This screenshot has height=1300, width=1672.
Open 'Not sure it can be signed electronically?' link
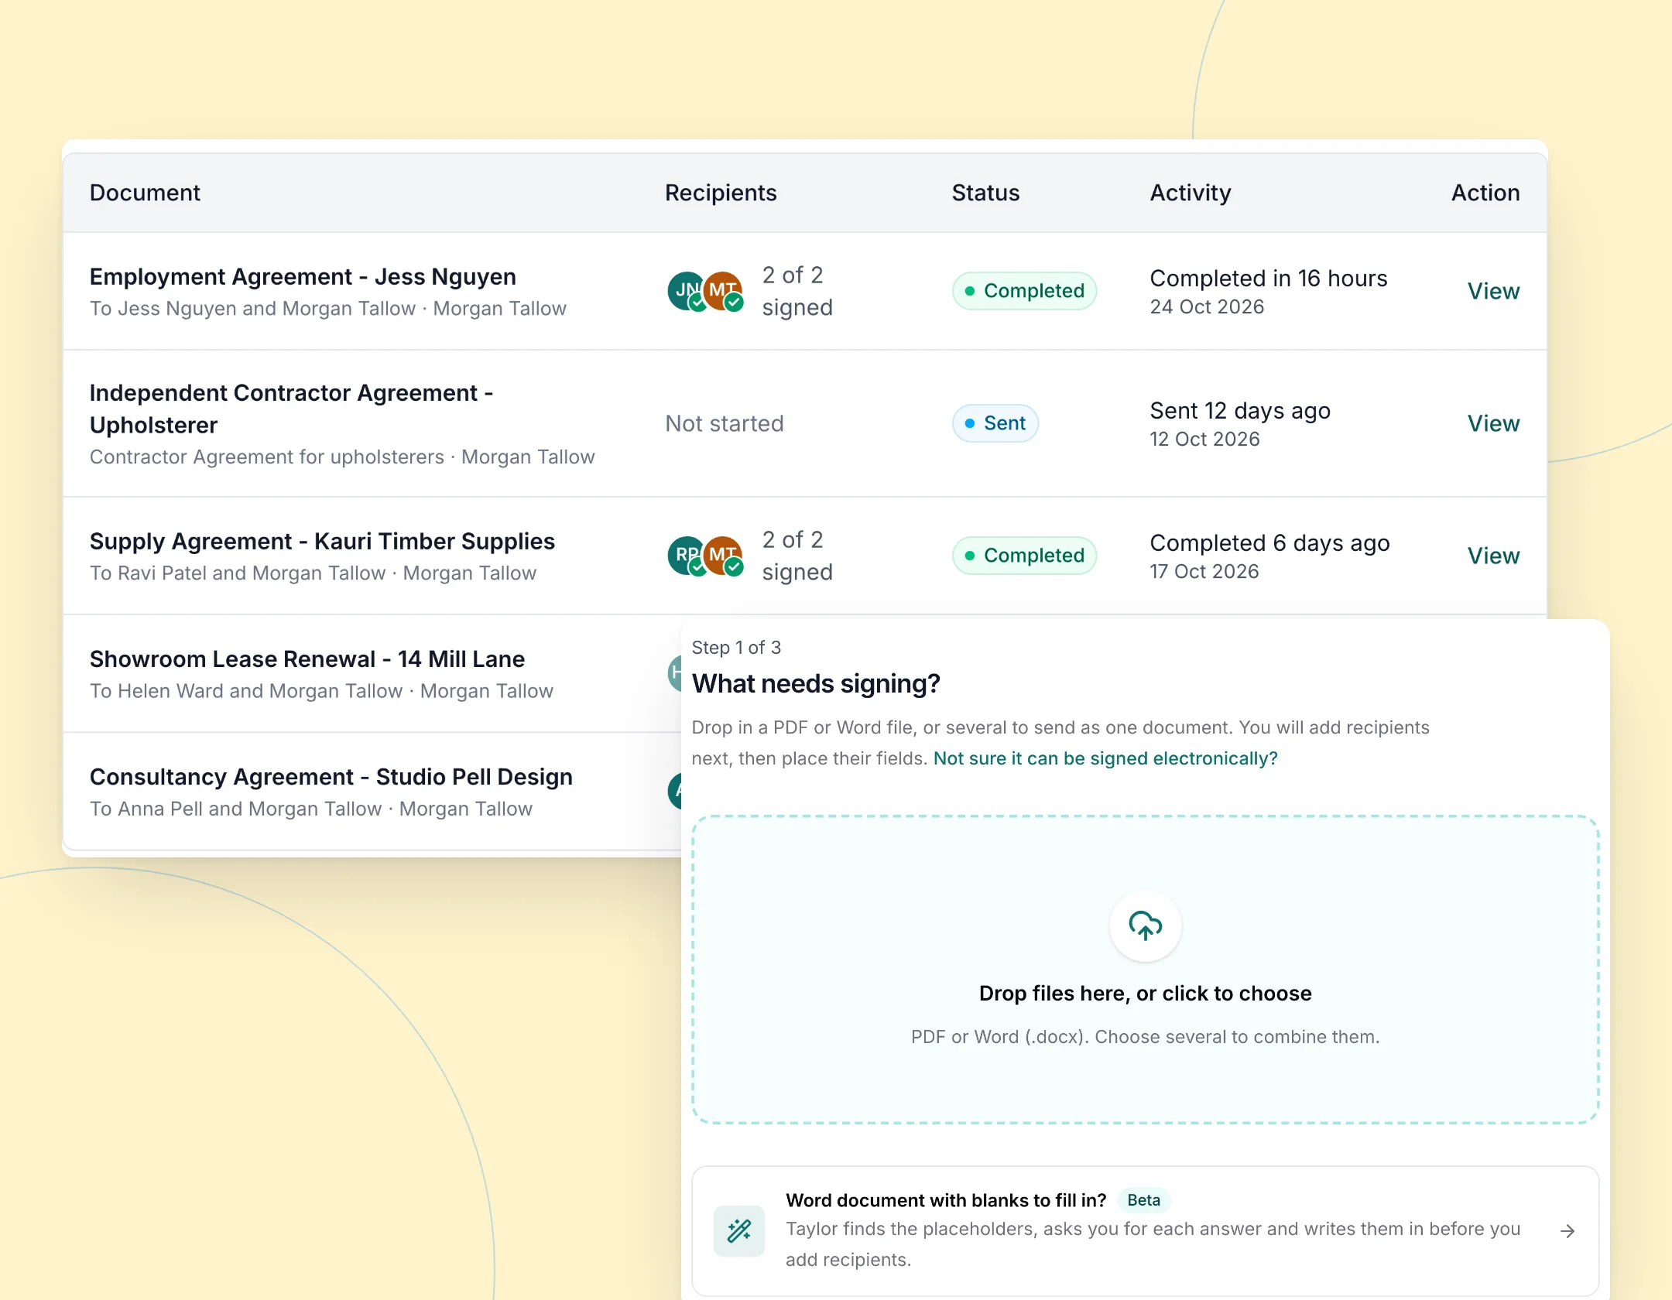[1105, 758]
